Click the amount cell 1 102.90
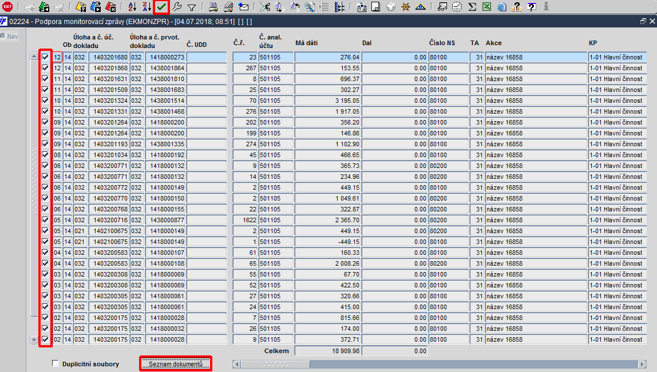The width and height of the screenshot is (657, 372). point(328,144)
